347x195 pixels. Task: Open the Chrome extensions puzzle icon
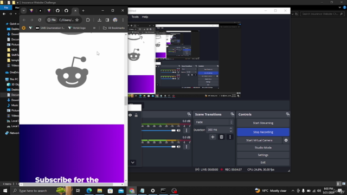pos(88,20)
